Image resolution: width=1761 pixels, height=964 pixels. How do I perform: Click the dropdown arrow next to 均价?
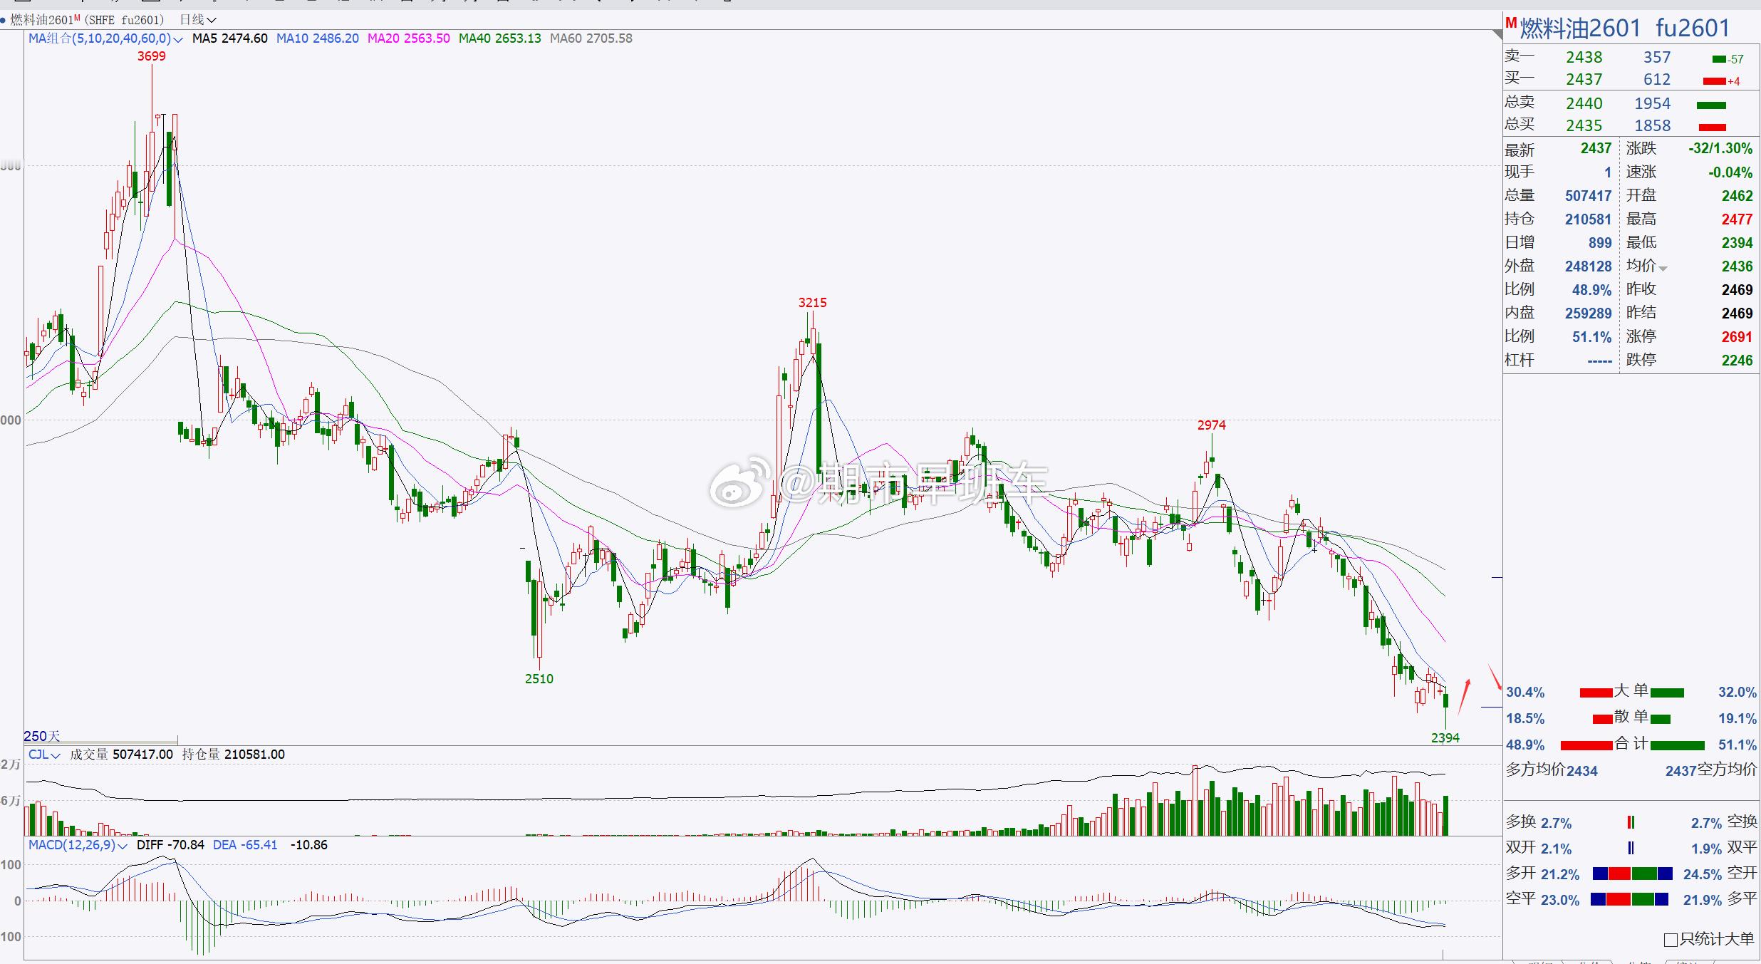pos(1663,269)
